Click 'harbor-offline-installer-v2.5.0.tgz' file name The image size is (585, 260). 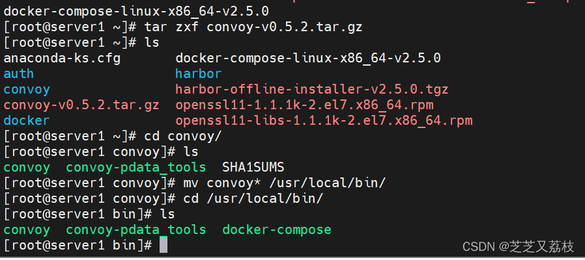pyautogui.click(x=312, y=90)
